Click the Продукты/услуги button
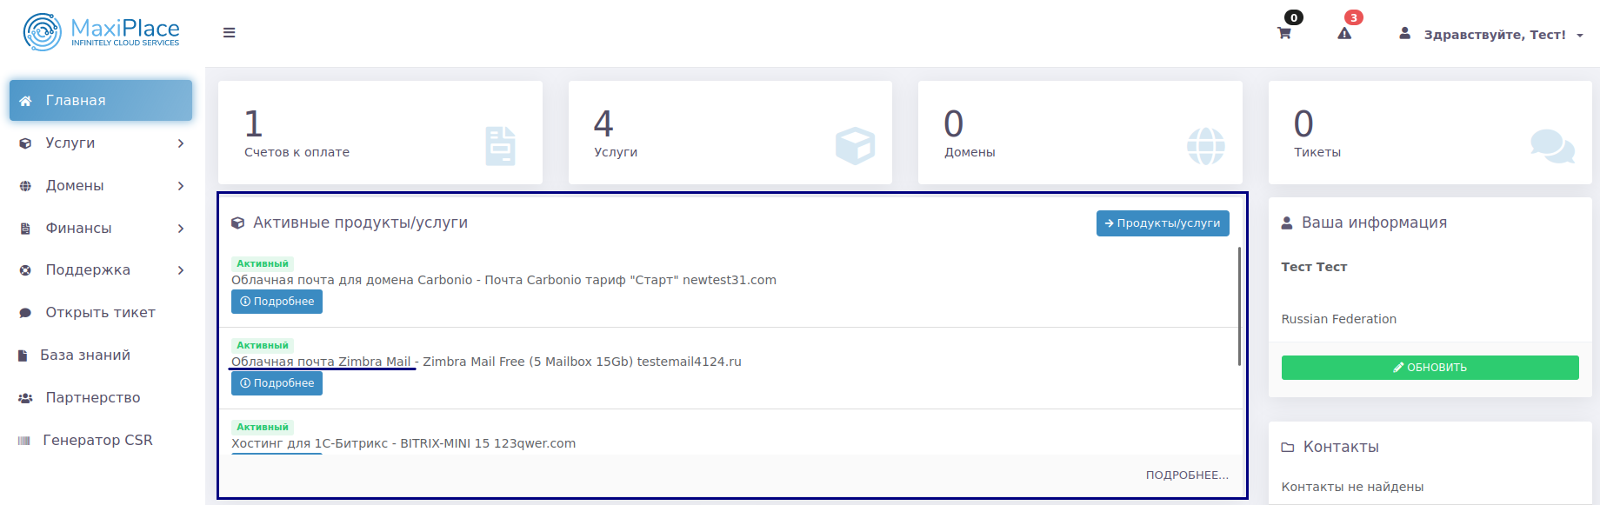Screen dimensions: 1600x505 click(x=1163, y=223)
